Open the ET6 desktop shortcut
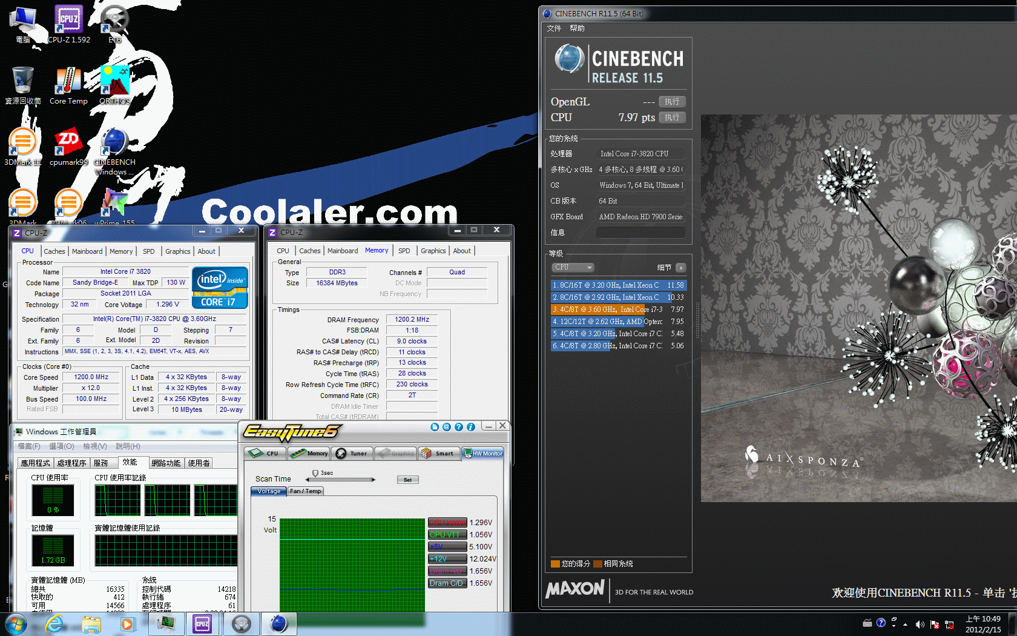This screenshot has height=636, width=1017. pos(114,24)
